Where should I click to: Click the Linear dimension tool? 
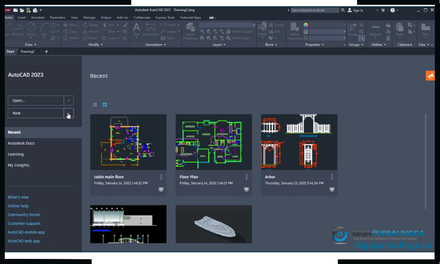[169, 25]
